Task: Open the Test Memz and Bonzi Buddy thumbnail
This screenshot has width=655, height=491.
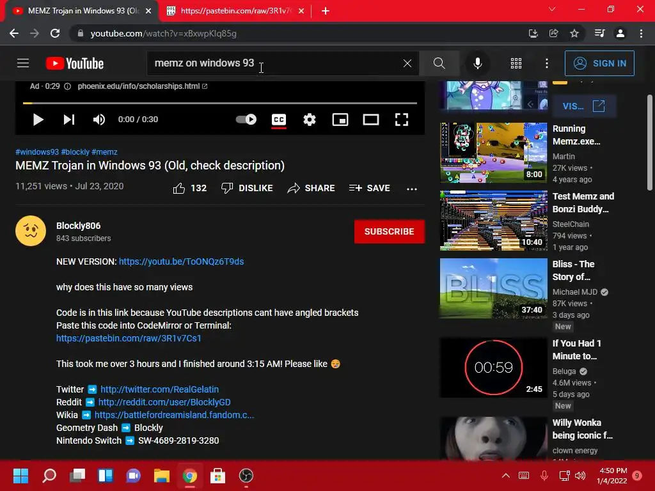Action: (493, 221)
